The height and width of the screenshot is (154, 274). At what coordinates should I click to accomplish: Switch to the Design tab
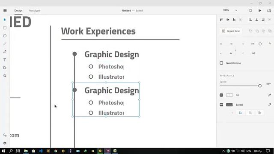(18, 11)
